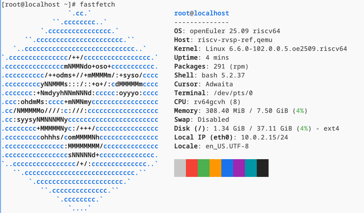Viewport: 364px width, 213px height.
Task: Click the Packages 291 (rpm) line
Action: [x=211, y=67]
